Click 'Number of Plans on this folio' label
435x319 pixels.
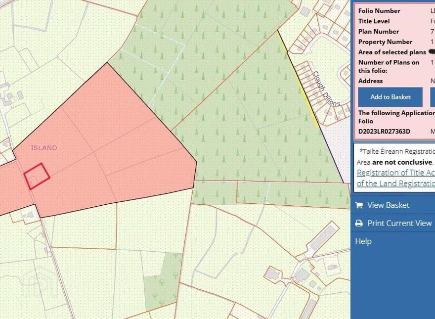tap(389, 66)
